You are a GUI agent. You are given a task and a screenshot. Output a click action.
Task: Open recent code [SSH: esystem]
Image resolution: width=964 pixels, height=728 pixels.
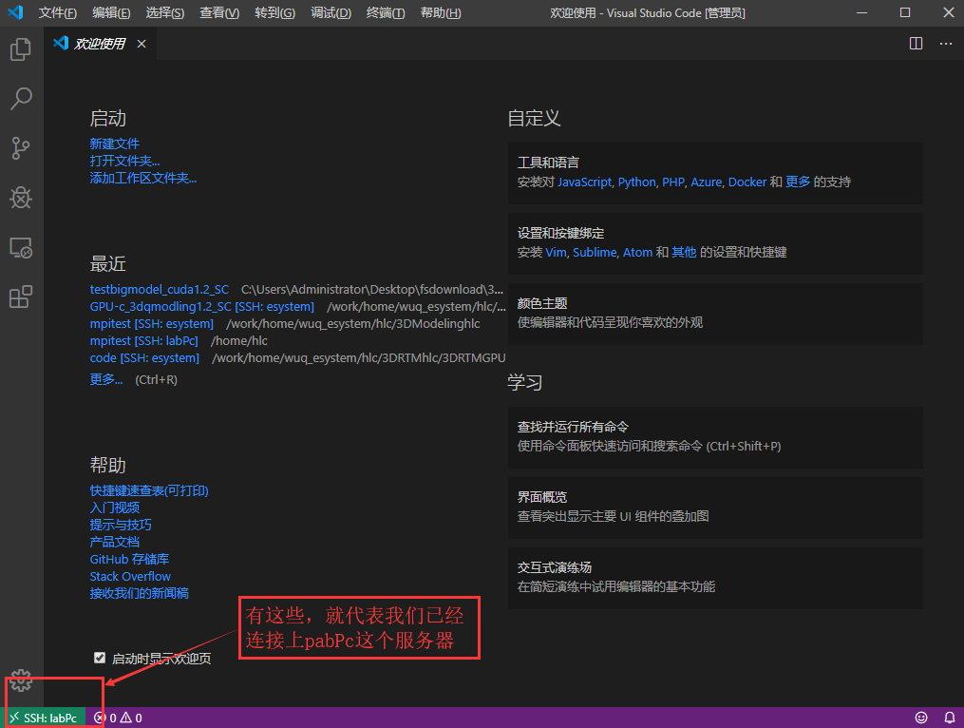point(144,358)
